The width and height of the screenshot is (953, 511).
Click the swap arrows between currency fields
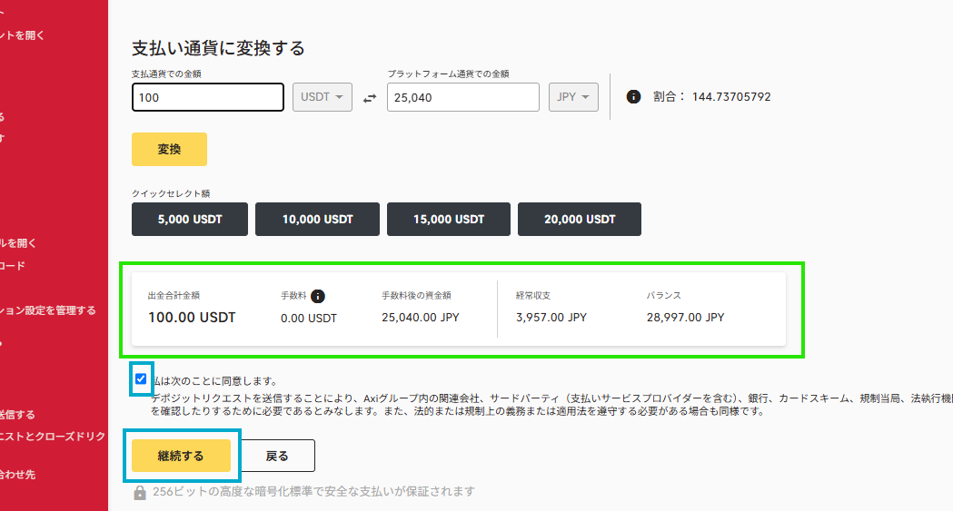pyautogui.click(x=370, y=98)
